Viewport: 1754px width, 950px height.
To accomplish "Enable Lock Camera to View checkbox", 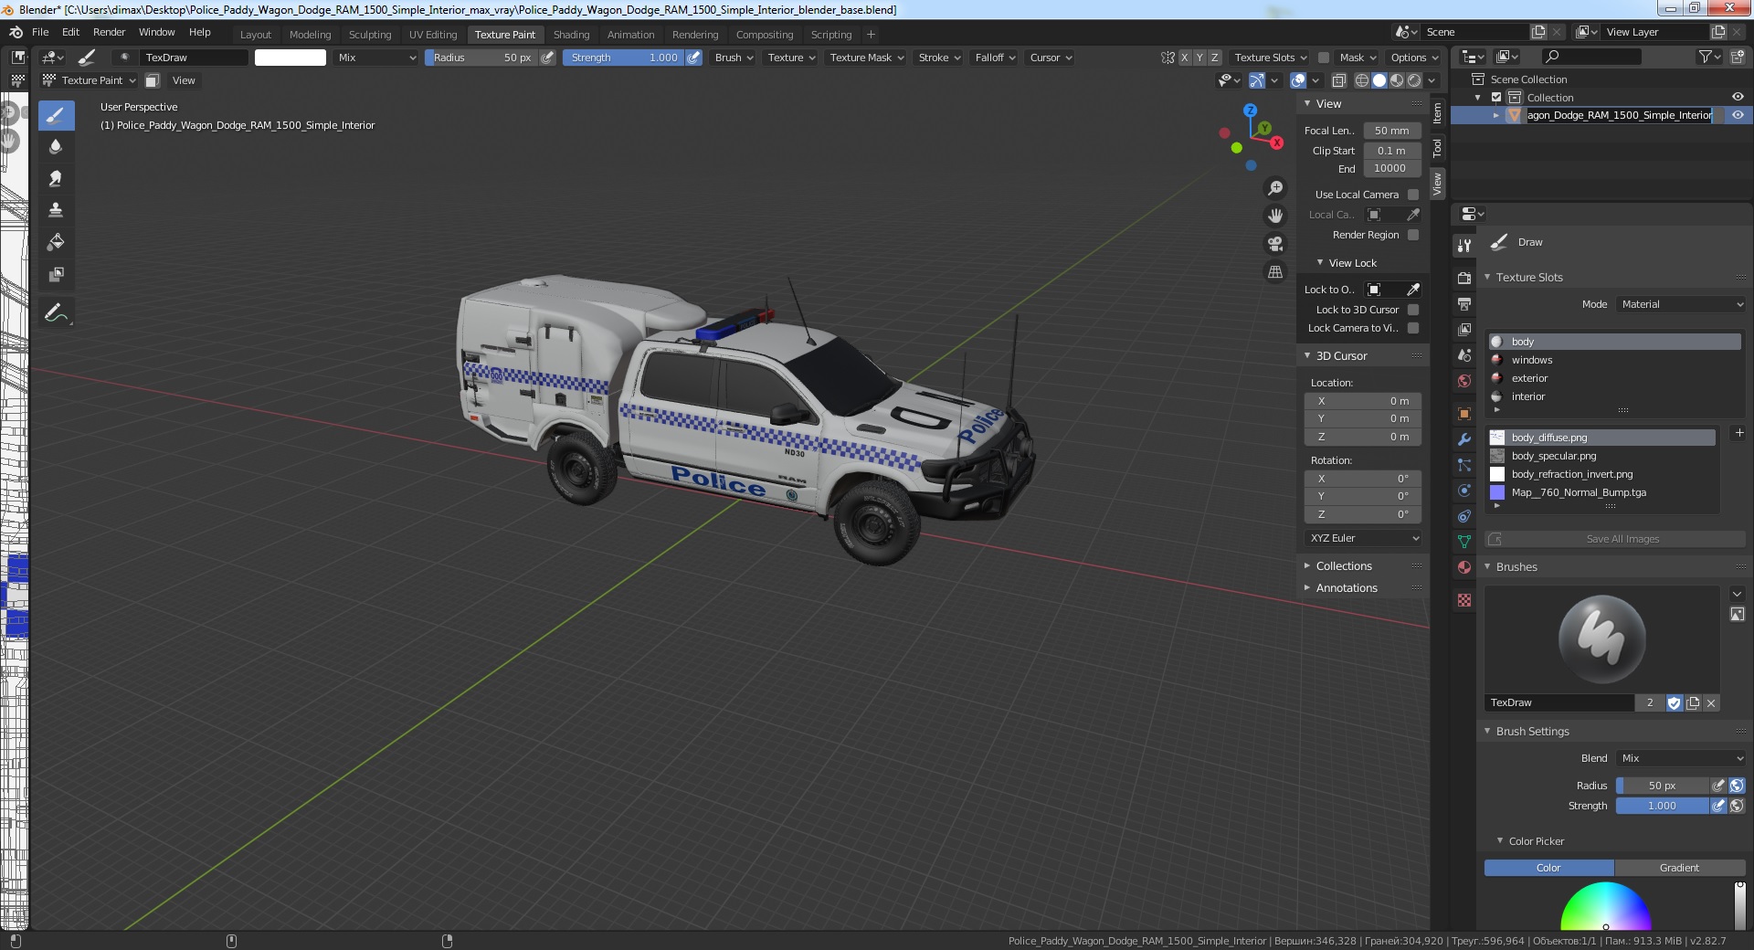I will pos(1413,328).
